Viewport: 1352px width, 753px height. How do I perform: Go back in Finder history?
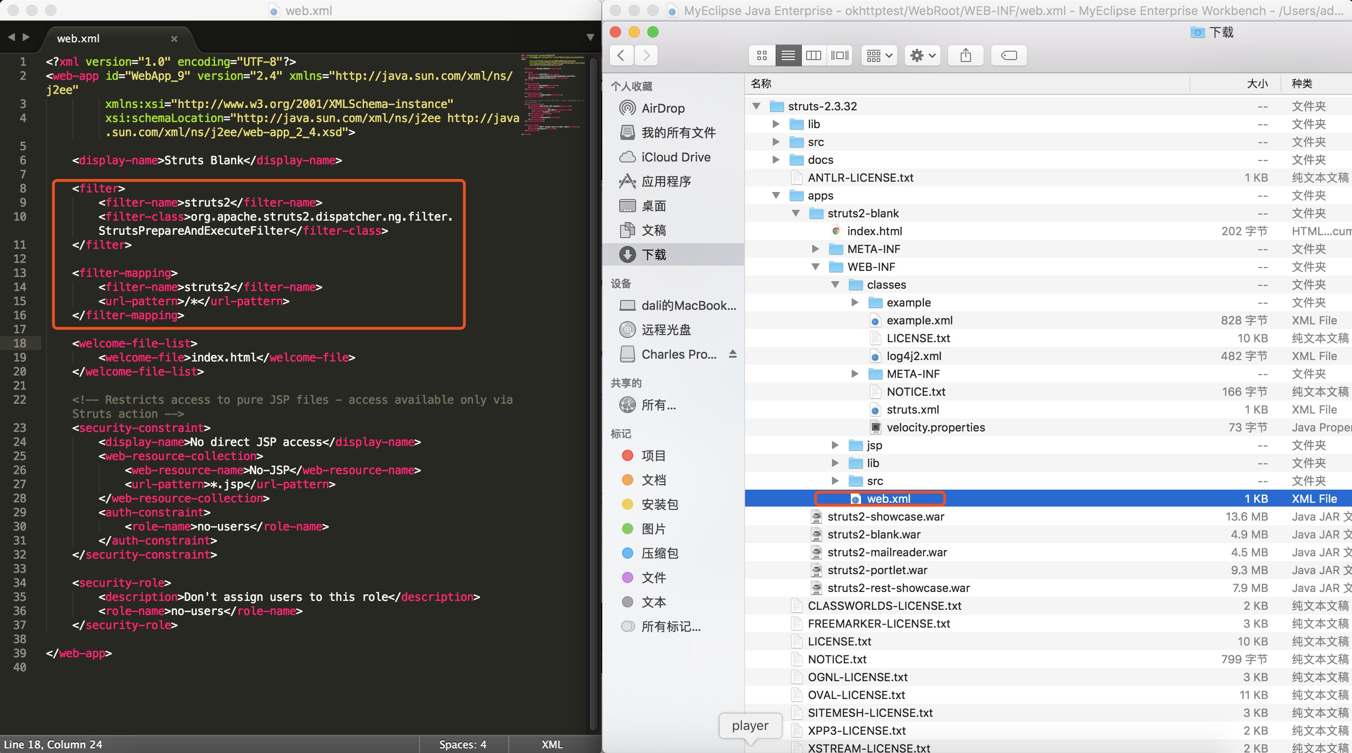(x=622, y=55)
